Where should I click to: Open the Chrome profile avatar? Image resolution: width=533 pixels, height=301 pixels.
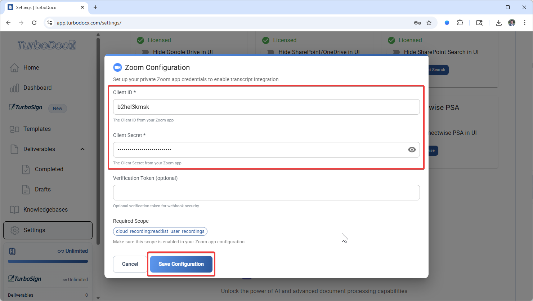coord(512,23)
